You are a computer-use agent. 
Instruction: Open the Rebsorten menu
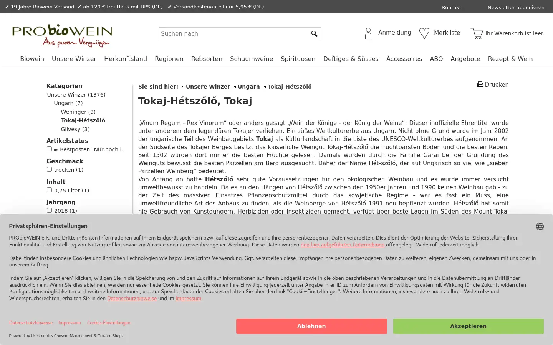tap(207, 59)
